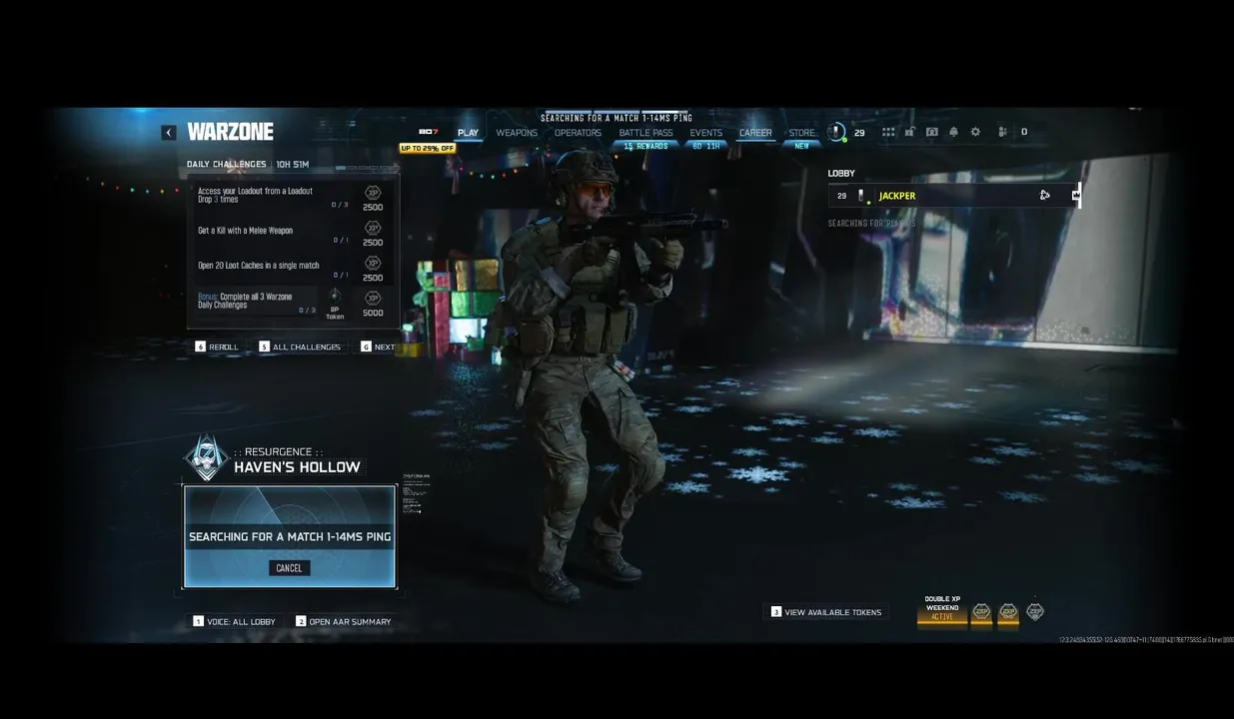Click the lock icon in top bar
This screenshot has height=719, width=1234.
(x=910, y=132)
